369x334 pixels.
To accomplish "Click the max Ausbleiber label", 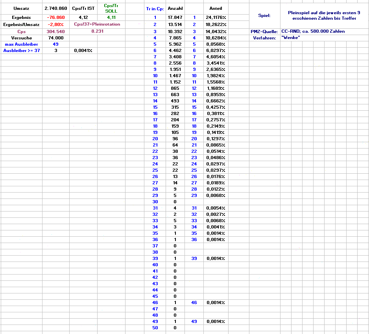I will click(21, 44).
